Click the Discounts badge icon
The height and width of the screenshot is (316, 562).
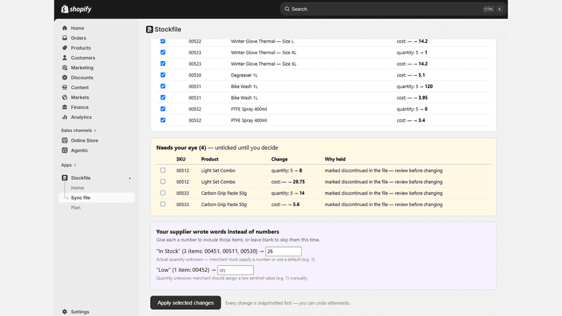click(64, 77)
